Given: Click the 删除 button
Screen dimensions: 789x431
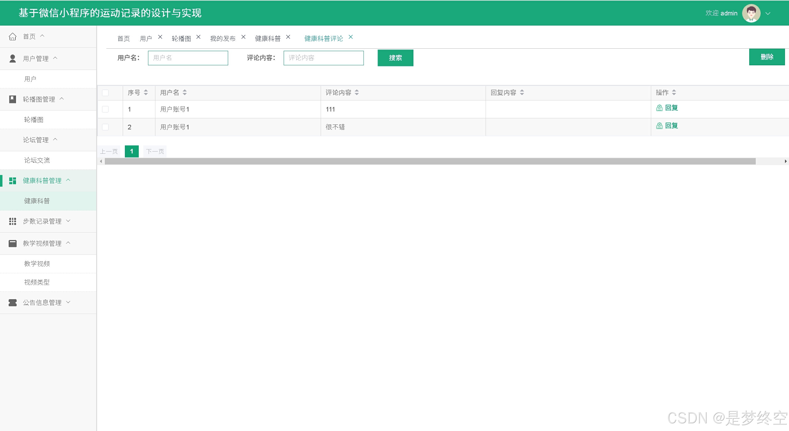Looking at the screenshot, I should point(766,57).
